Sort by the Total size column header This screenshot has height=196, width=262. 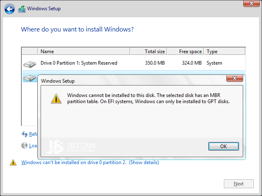tap(148, 52)
